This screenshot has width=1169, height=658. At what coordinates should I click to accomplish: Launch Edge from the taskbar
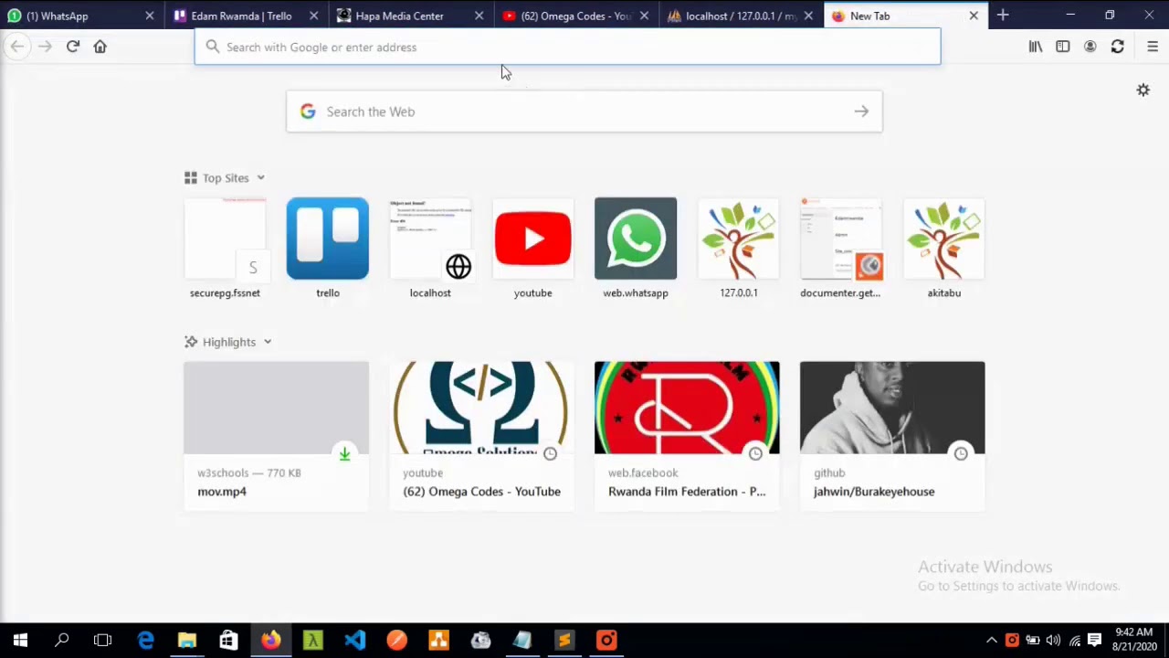[x=145, y=641]
